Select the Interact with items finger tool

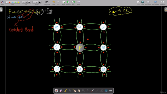coord(74,91)
